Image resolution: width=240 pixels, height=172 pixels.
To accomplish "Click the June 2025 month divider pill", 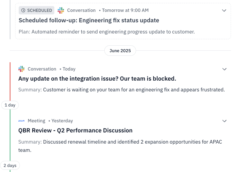I will click(x=120, y=51).
